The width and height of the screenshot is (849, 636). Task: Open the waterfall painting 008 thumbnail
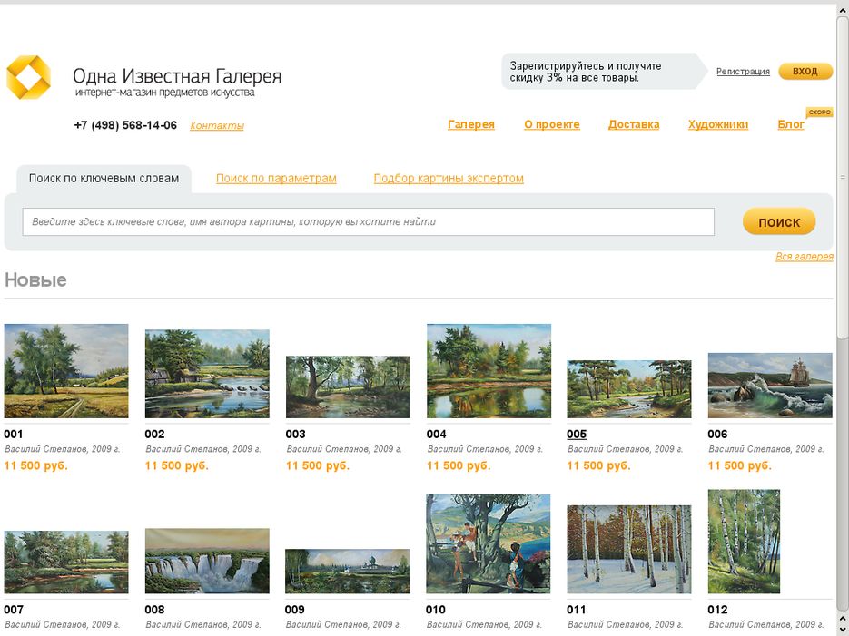[207, 561]
